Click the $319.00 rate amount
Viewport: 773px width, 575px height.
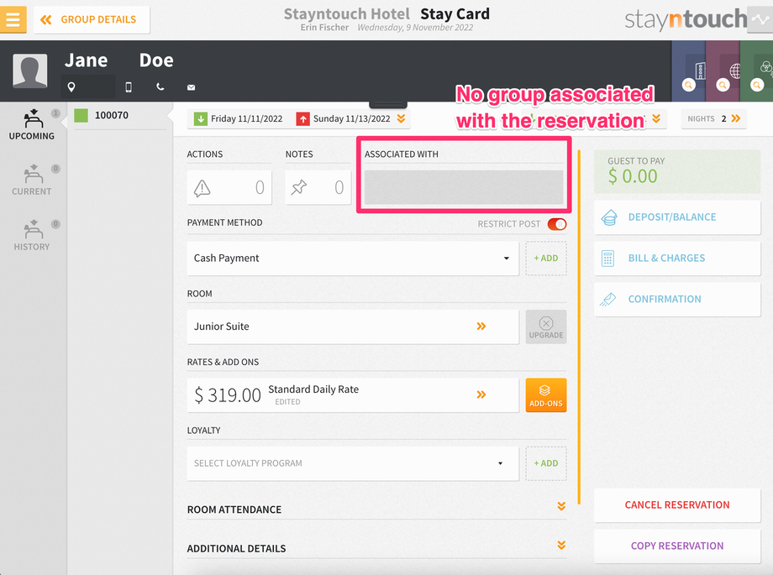tap(228, 395)
